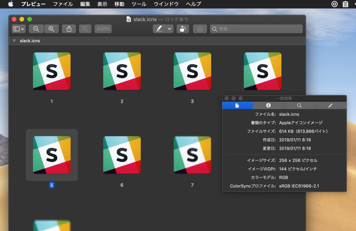Image resolution: width=356 pixels, height=231 pixels.
Task: Open the 編集 menu
Action: click(85, 4)
